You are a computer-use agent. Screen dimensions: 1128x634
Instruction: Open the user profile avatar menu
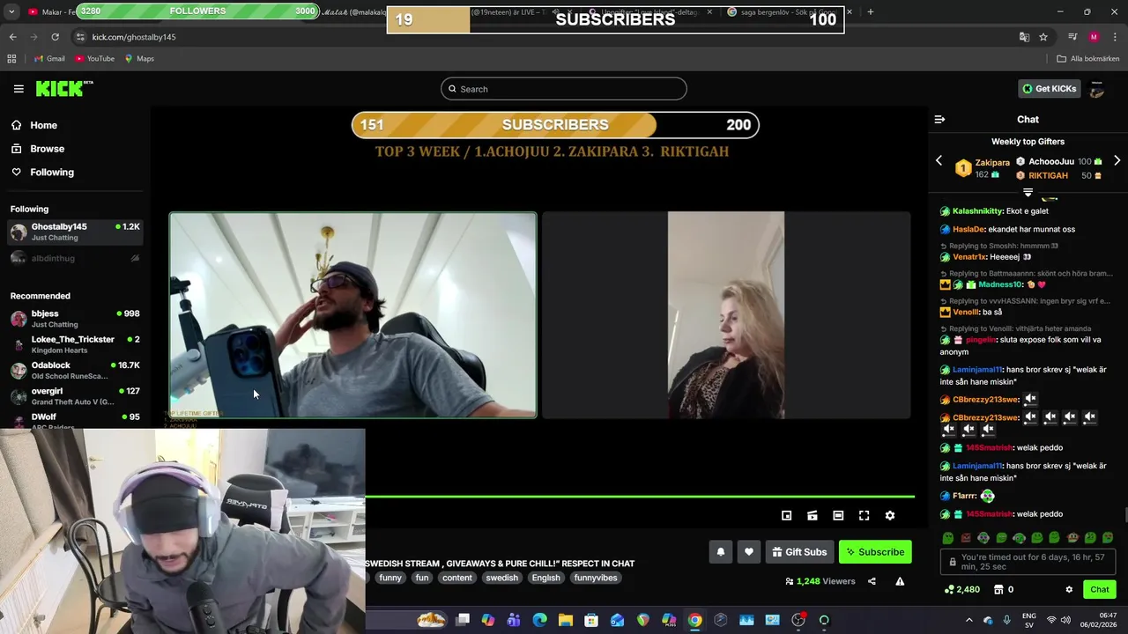point(1097,89)
